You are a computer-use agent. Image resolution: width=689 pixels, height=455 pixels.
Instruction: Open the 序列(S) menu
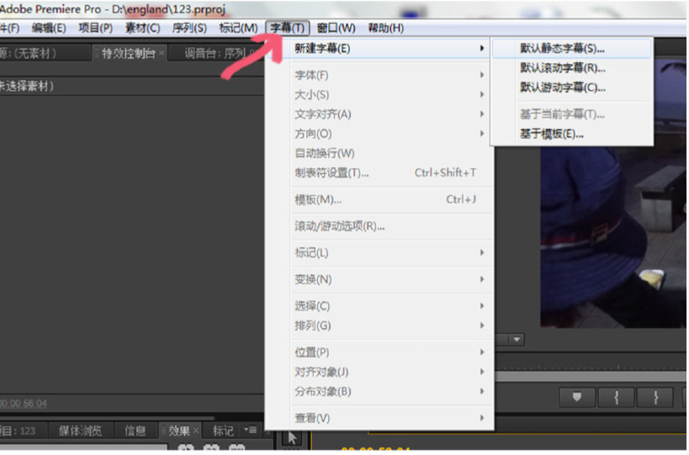point(189,28)
